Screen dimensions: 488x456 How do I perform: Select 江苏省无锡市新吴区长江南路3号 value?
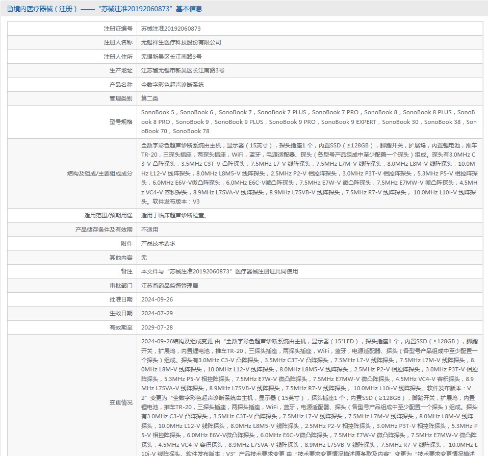[183, 70]
